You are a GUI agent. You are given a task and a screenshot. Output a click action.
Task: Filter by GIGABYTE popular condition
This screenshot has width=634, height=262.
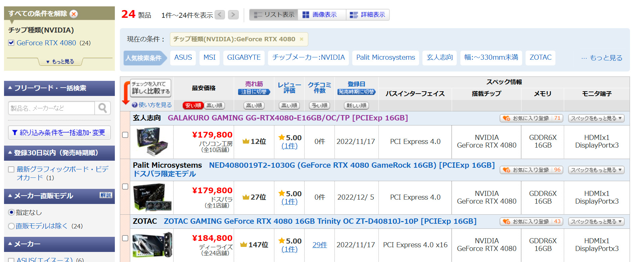[244, 58]
